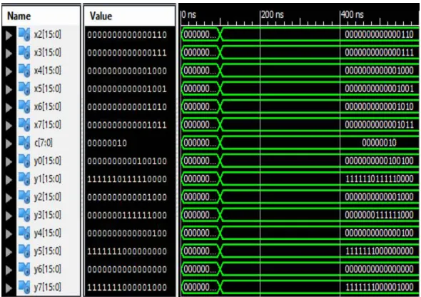
Task: Click value 0000000000000110 in Value column
Action: [x=127, y=35]
